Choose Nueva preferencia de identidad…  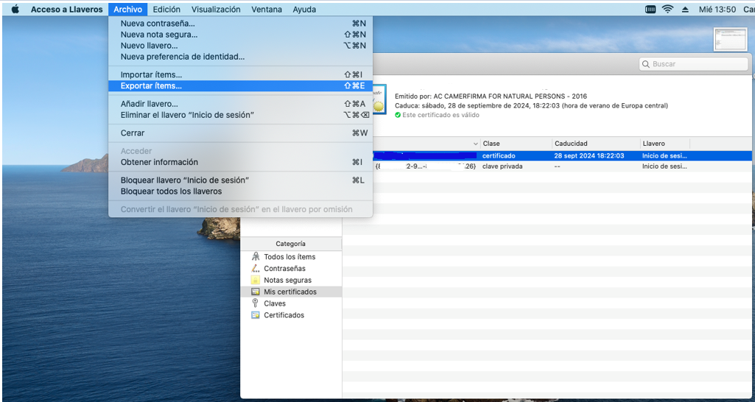click(240, 57)
